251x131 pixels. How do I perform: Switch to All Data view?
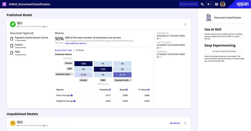(80, 50)
